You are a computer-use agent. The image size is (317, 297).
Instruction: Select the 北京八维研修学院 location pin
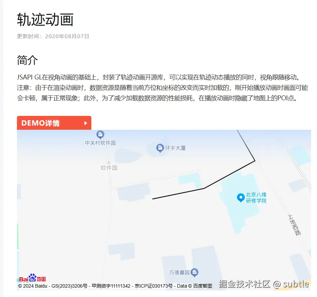[241, 198]
